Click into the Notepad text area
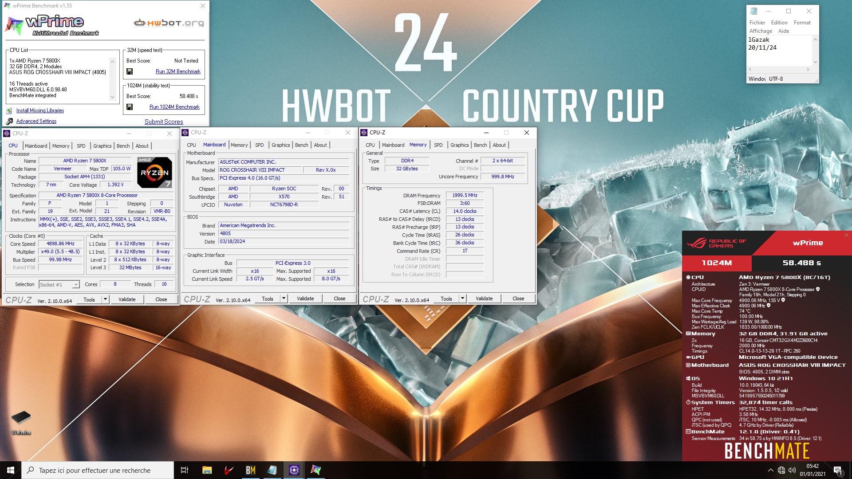This screenshot has width=852, height=479. (780, 51)
